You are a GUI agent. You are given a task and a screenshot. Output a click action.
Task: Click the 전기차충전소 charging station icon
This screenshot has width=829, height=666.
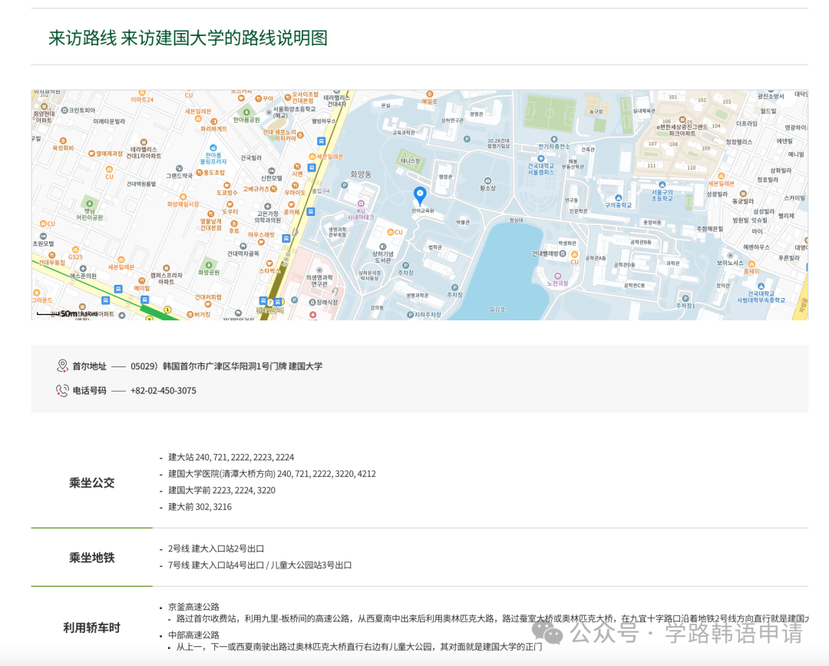(x=553, y=140)
